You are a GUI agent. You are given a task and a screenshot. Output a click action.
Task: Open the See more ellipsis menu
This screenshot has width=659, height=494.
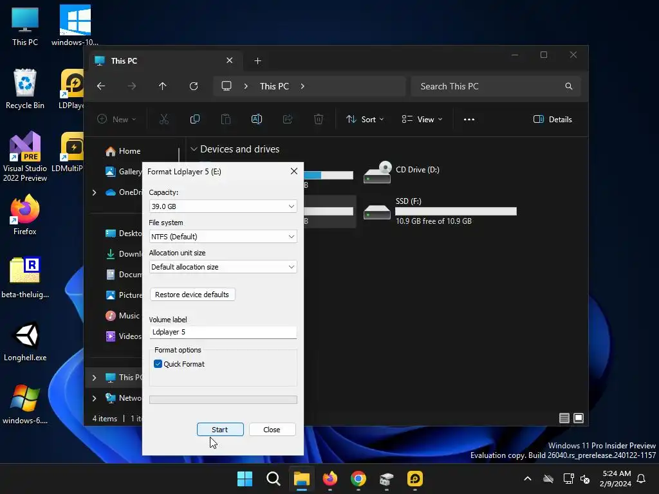[x=469, y=119]
